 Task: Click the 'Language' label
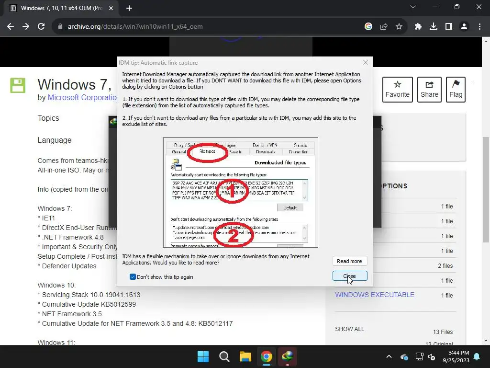point(55,140)
